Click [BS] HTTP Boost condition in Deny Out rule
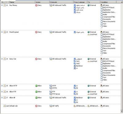Viewport: 123px width, 114px height. pyautogui.click(x=109, y=61)
